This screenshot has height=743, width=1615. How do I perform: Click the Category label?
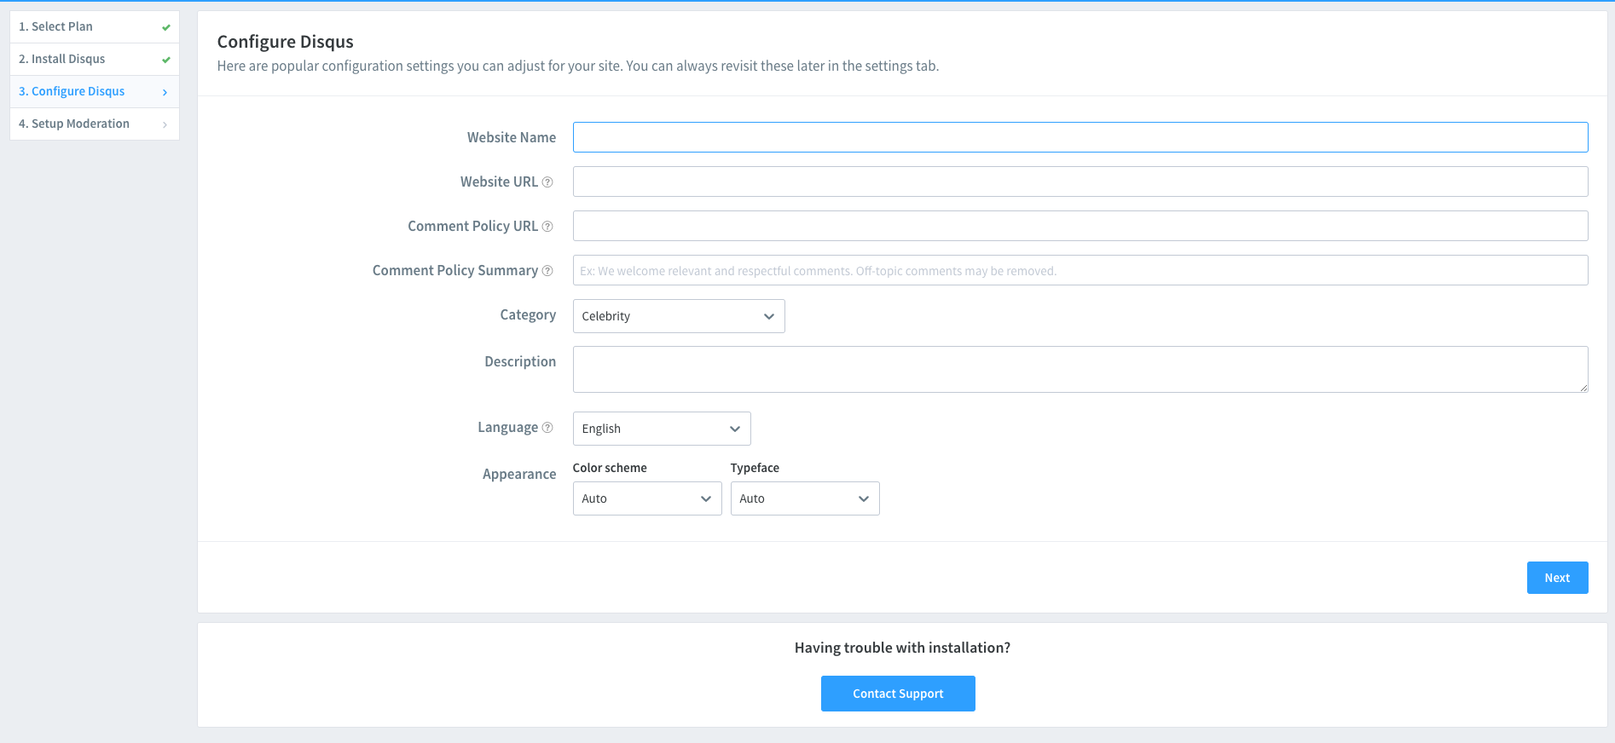[528, 315]
